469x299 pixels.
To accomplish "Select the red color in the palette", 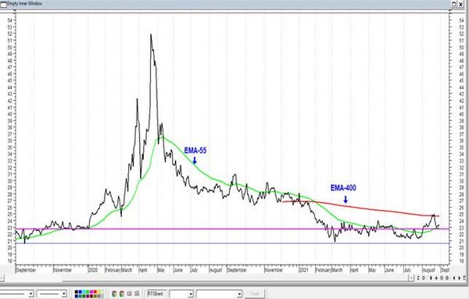I will (x=95, y=291).
